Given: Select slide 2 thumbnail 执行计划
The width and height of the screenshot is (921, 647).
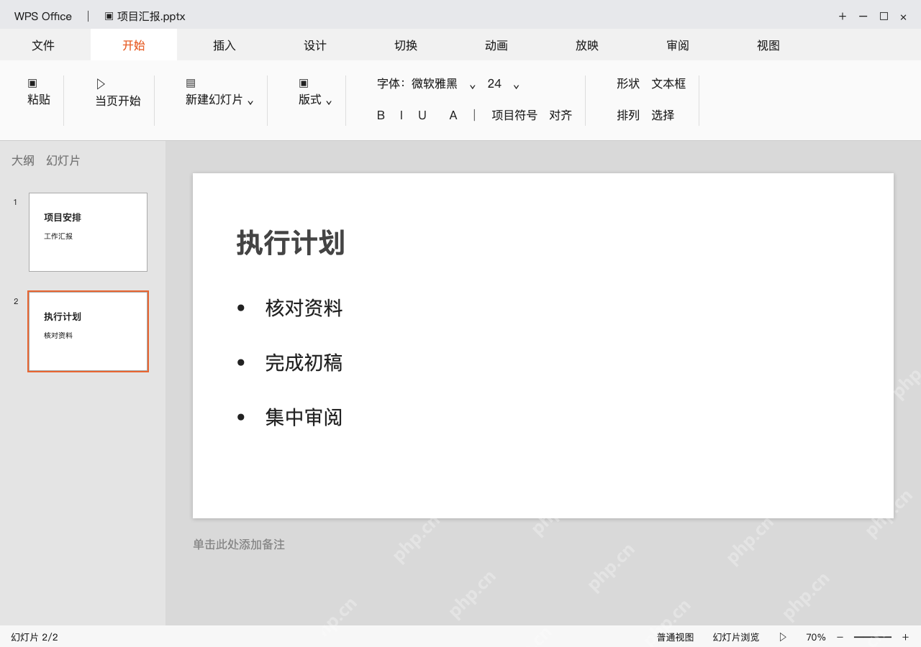Looking at the screenshot, I should click(x=88, y=331).
